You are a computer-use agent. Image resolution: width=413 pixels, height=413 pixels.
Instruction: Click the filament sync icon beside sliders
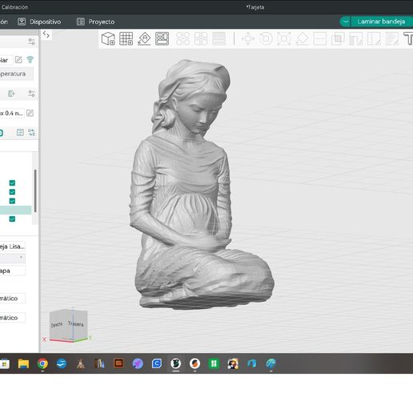[11, 94]
